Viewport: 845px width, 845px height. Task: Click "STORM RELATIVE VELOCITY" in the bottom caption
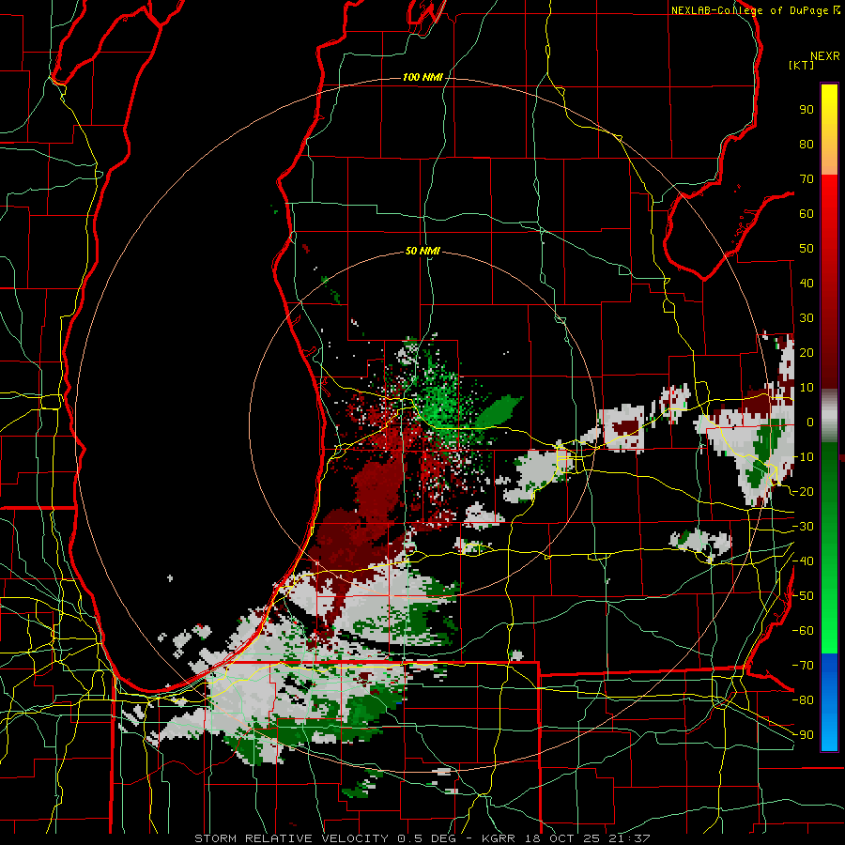(x=292, y=838)
